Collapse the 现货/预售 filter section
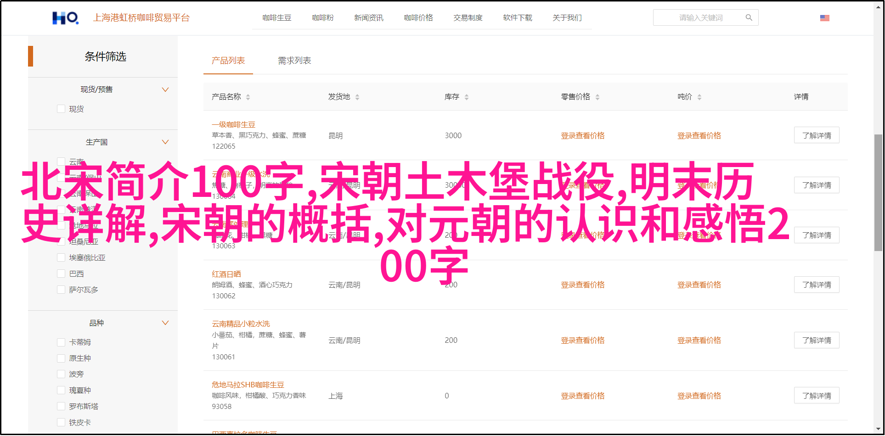Screen dimensions: 885x436 [165, 89]
